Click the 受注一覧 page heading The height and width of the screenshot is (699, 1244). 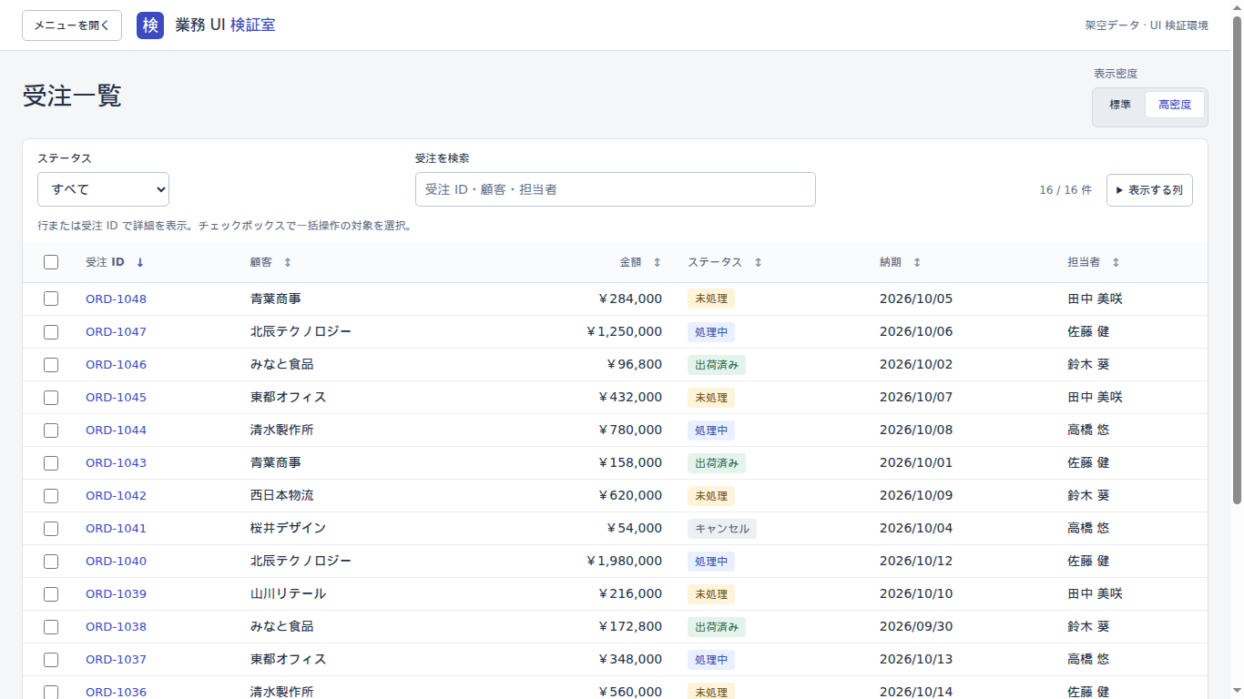click(x=72, y=96)
